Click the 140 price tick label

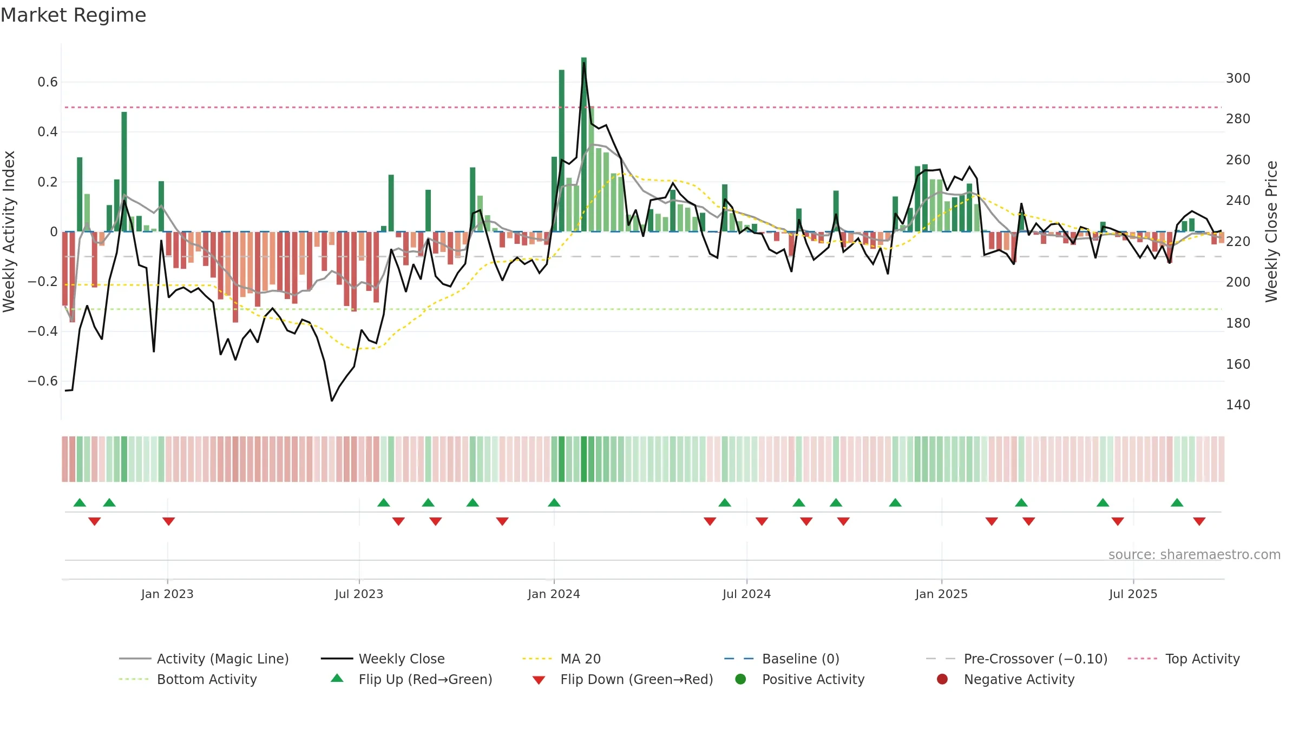[x=1238, y=404]
